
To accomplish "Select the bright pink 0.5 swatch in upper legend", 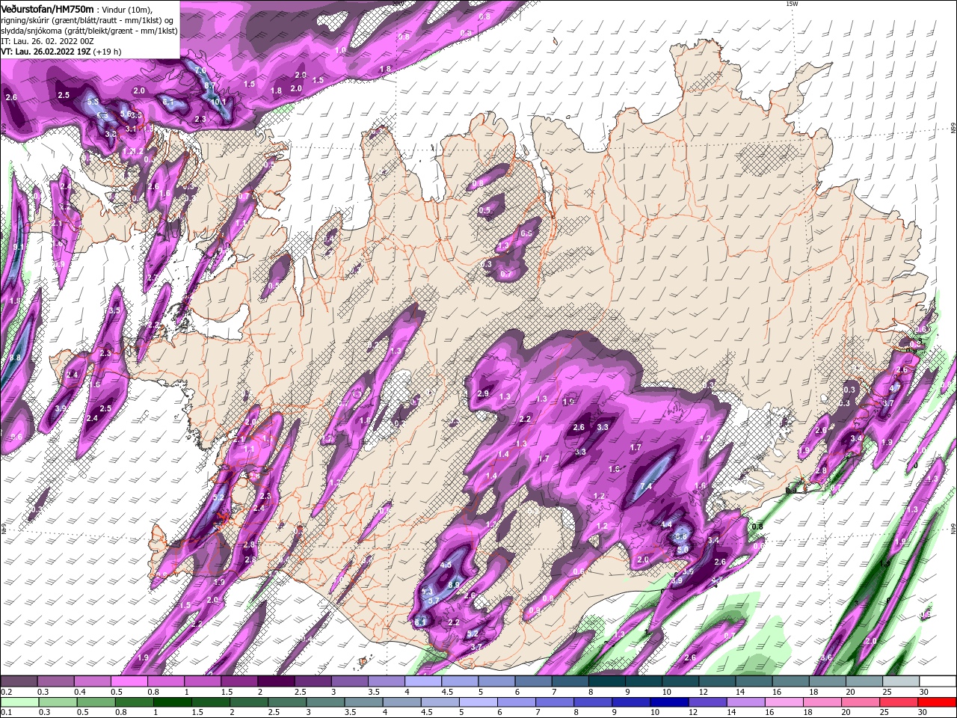I will coord(129,681).
